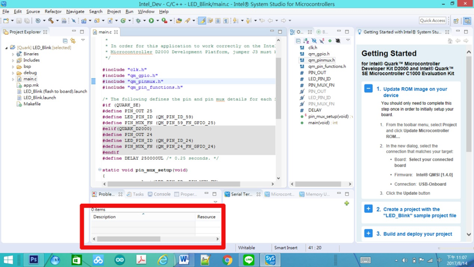Click Collapse All in Project Explorer
Viewport: 474px width, 267px height.
tap(65, 40)
